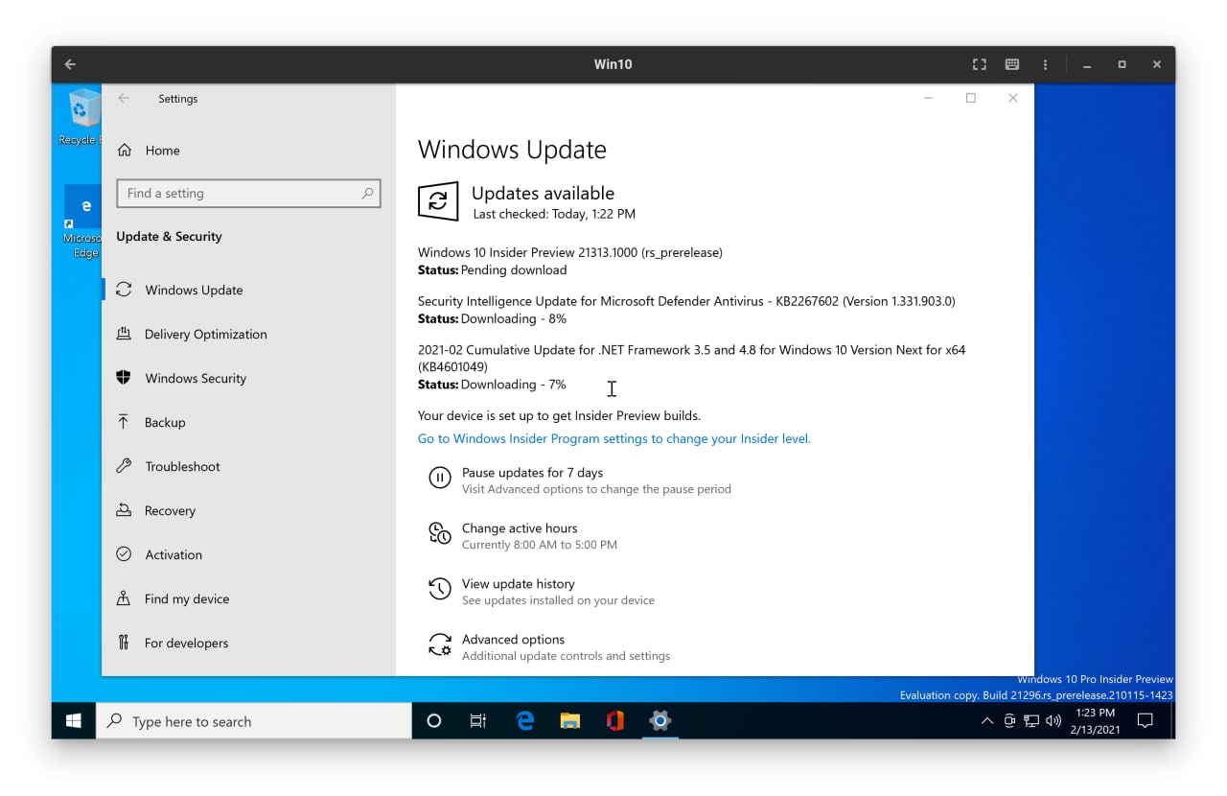
Task: Click the Home icon in Settings sidebar
Action: (x=124, y=151)
